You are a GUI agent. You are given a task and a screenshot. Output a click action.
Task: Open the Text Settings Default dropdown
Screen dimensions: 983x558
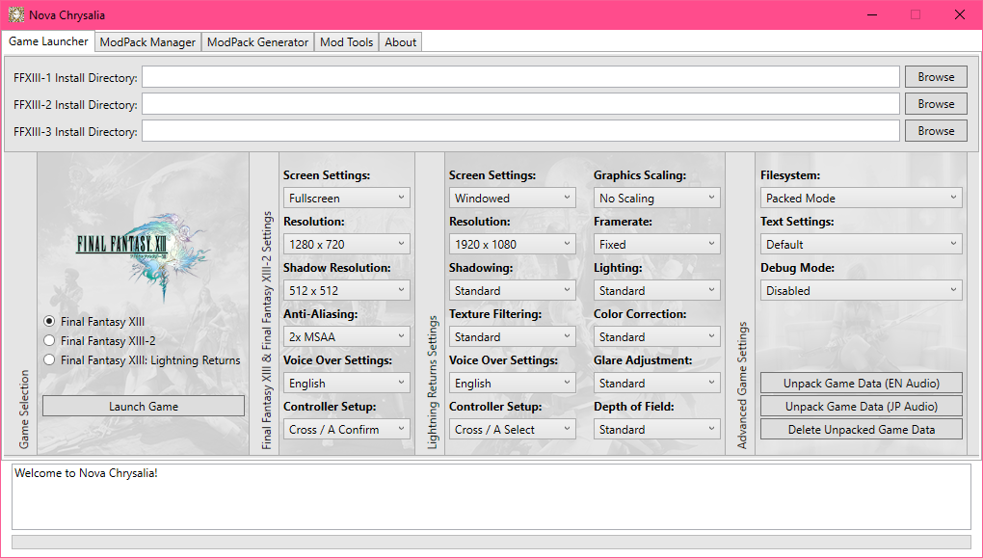pos(862,244)
